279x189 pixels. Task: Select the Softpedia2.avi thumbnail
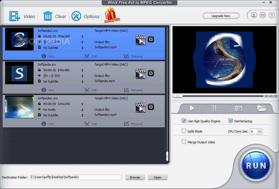19,39
